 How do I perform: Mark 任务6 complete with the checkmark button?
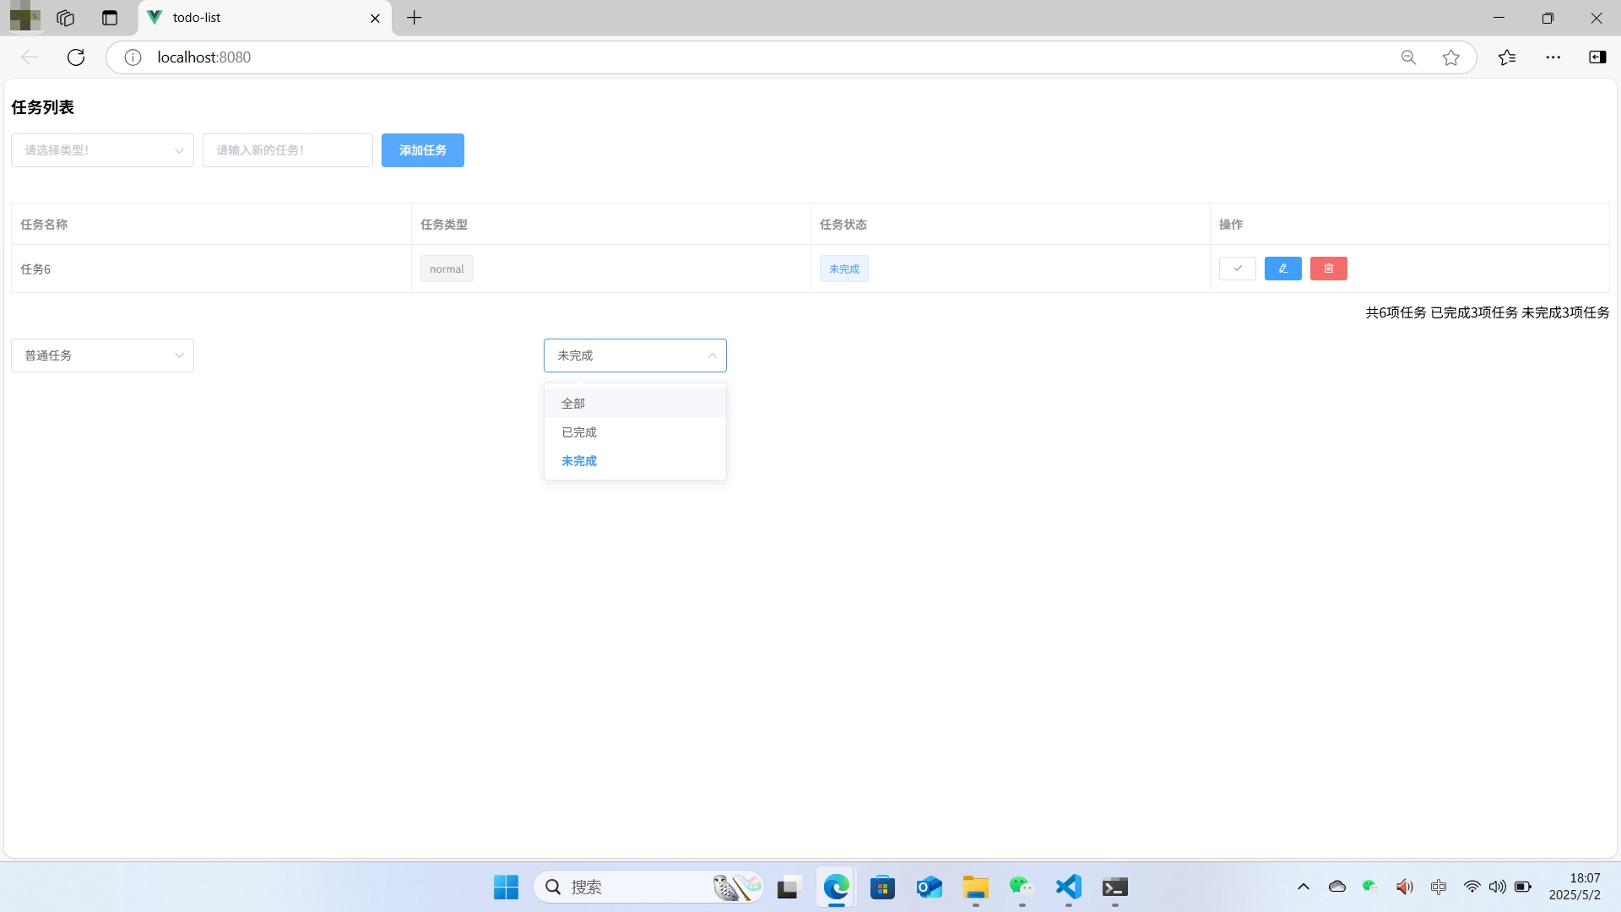[x=1237, y=269]
